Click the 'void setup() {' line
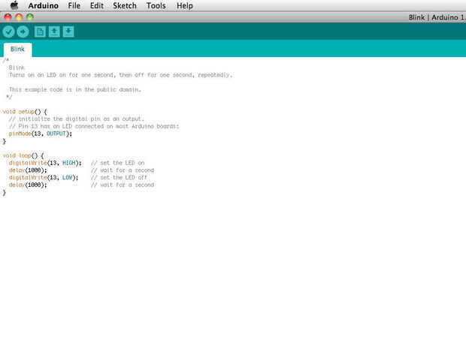Image resolution: width=466 pixels, height=349 pixels. (x=25, y=112)
